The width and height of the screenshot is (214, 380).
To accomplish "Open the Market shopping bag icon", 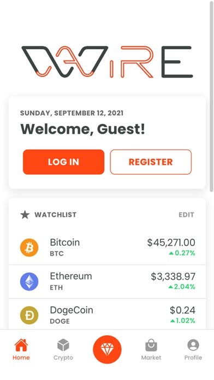I will [151, 345].
